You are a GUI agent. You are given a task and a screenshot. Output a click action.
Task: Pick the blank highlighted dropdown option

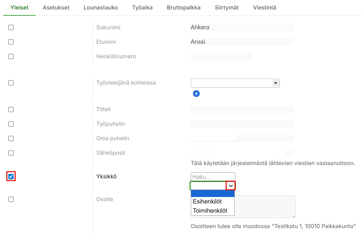(212, 193)
